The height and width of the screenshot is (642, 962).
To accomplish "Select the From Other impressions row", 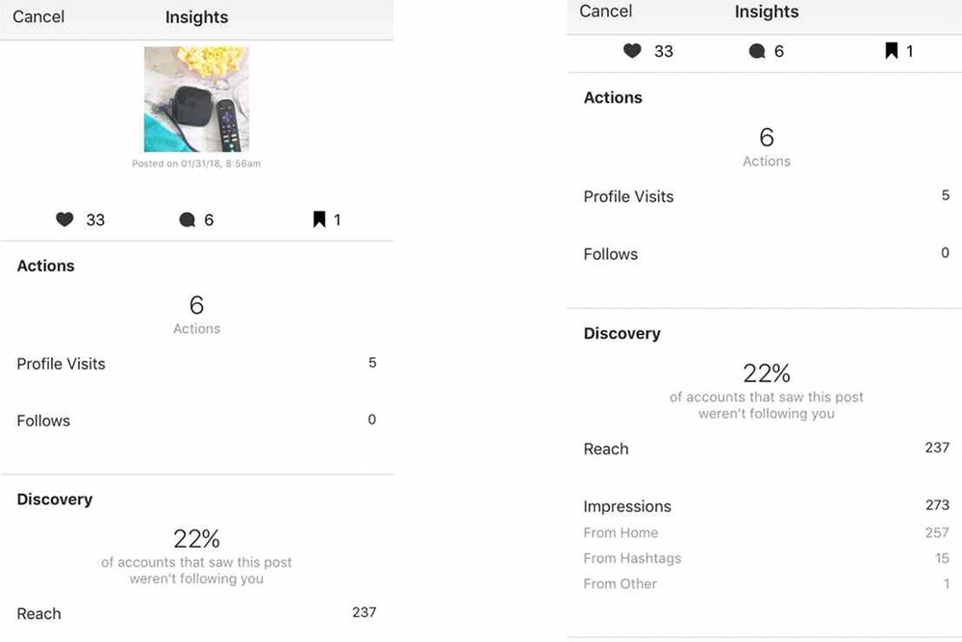I will (x=767, y=583).
